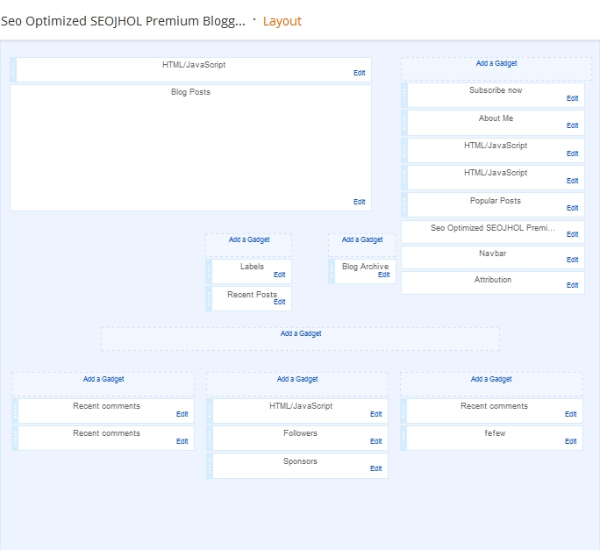
Task: Click the Subscribe now gadget title
Action: click(x=496, y=90)
